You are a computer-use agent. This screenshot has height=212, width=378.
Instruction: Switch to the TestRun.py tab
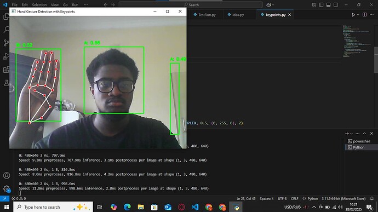point(205,15)
